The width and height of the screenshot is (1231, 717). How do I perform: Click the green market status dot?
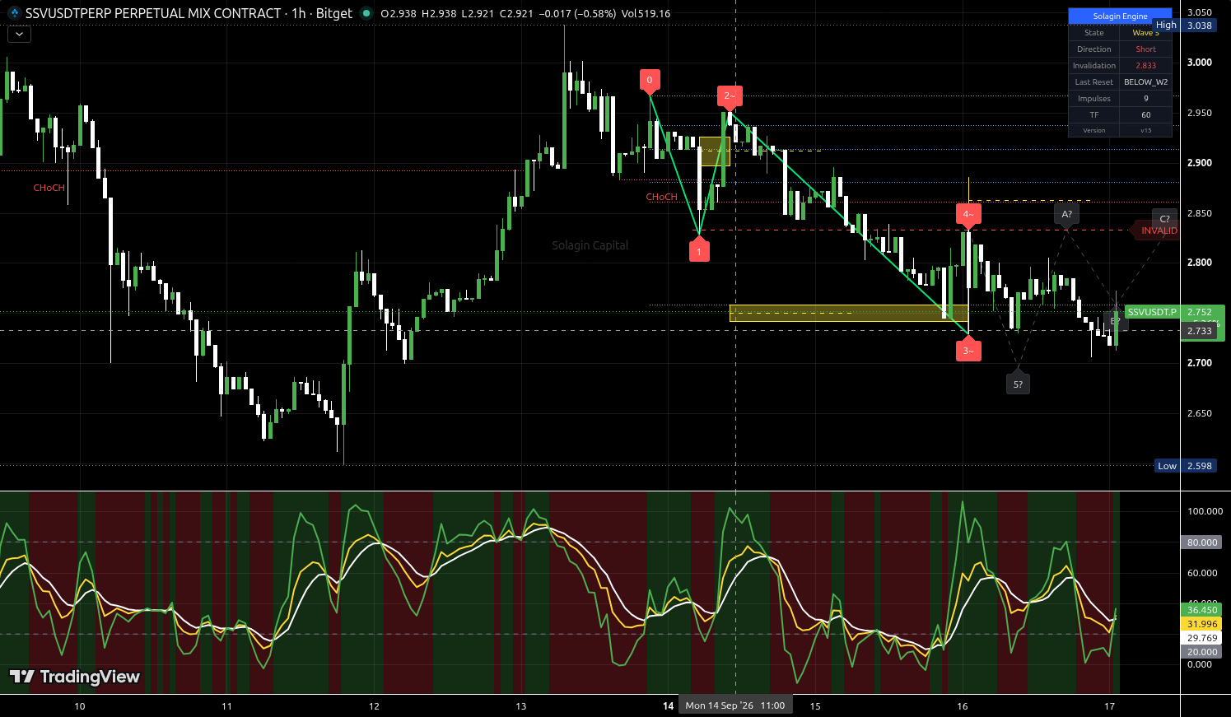click(x=366, y=13)
